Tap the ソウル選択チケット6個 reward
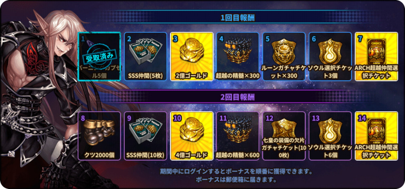Image resolution: width=405 pixels, height=189 pixels. (x=330, y=136)
